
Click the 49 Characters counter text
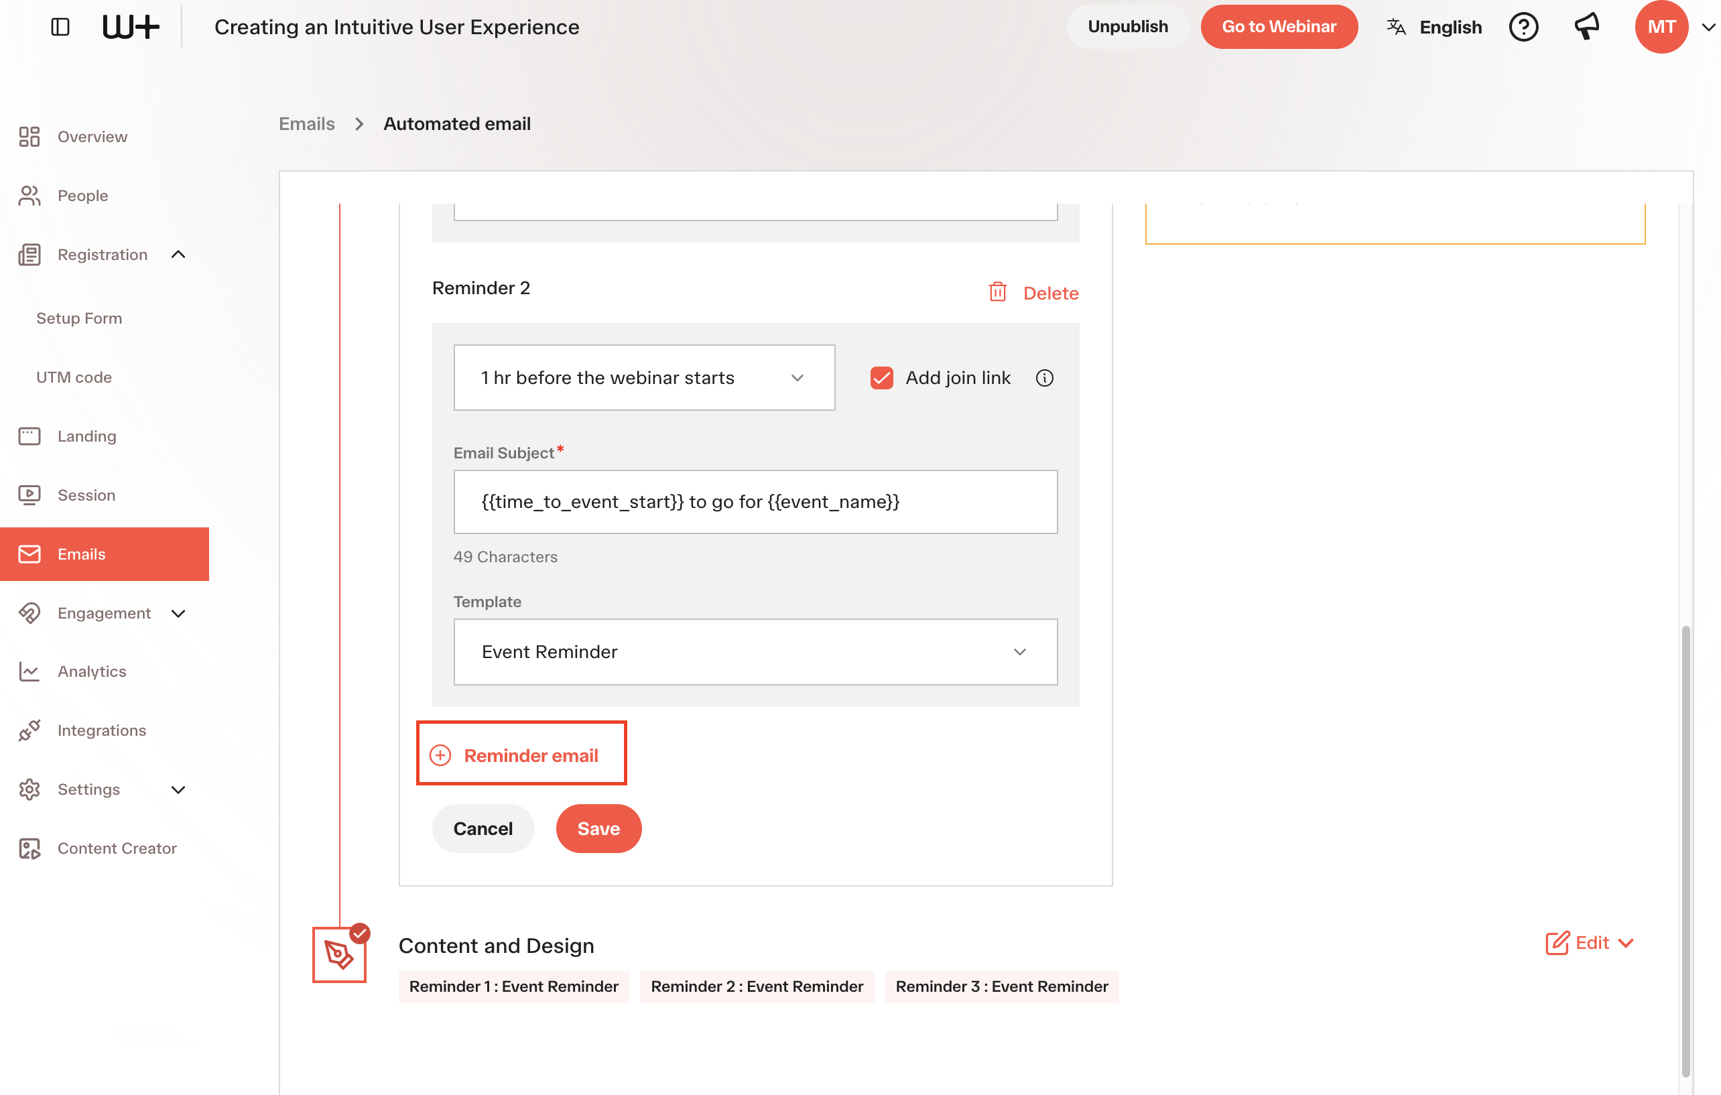pyautogui.click(x=505, y=557)
